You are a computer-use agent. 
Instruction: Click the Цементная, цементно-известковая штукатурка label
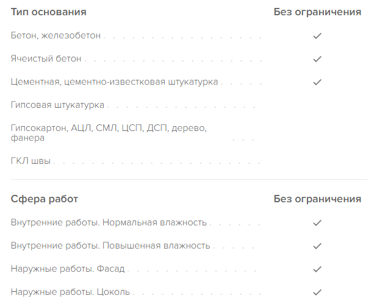coord(114,82)
